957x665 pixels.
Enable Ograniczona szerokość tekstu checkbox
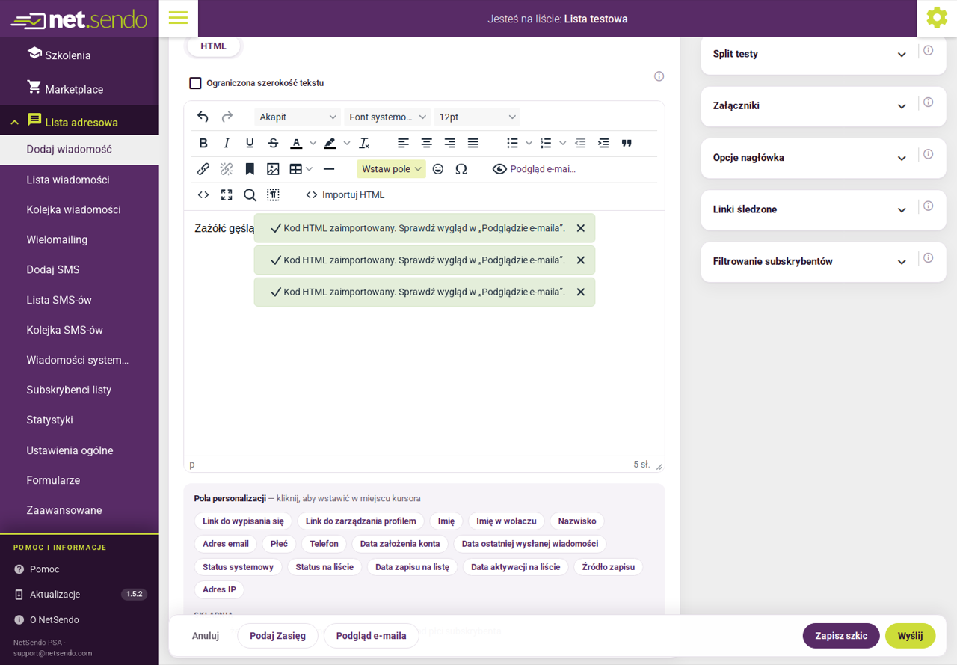point(195,83)
